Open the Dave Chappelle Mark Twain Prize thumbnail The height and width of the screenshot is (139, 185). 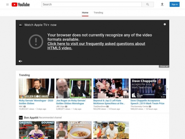point(148,88)
